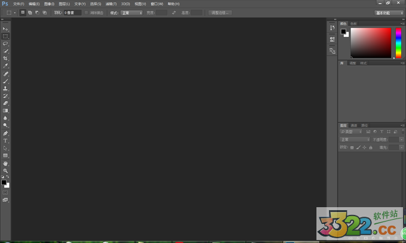406x243 pixels.
Task: Expand the toolbar to two columns
Action: click(x=2, y=20)
